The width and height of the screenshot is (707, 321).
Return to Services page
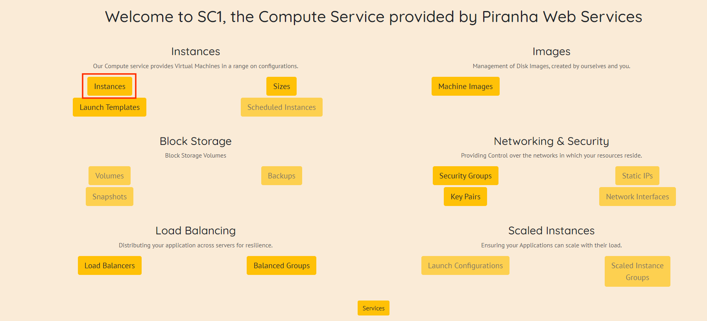373,308
